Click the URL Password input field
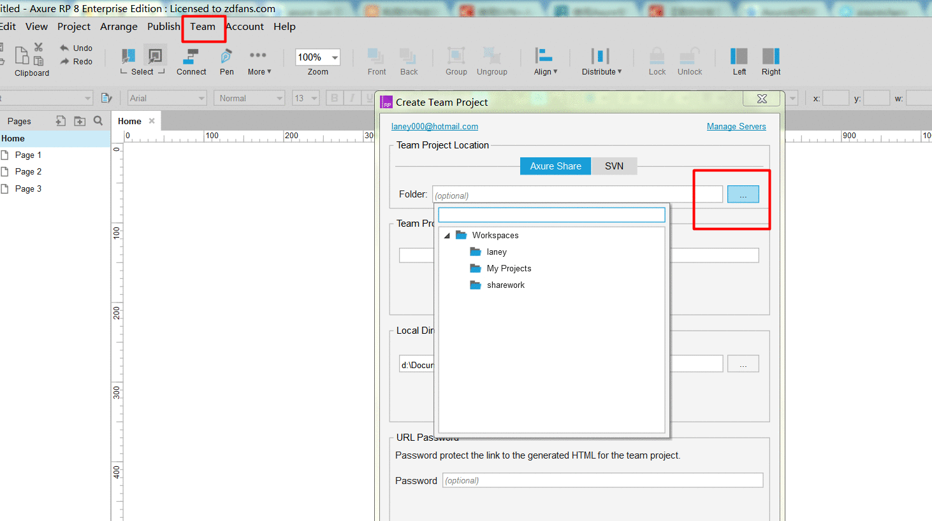Viewport: 932px width, 521px height. 603,480
